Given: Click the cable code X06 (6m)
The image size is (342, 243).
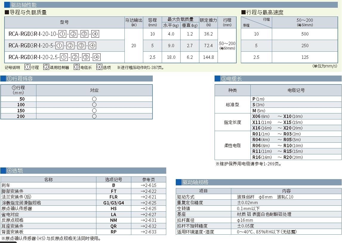Looking at the screenshot, I should click(x=261, y=116).
